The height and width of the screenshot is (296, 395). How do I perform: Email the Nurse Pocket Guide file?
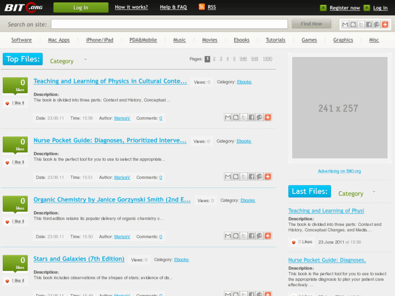pos(228,177)
